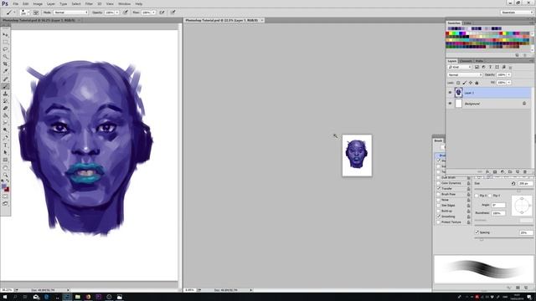This screenshot has width=536, height=301.
Task: Toggle pressure for size icon
Action: pos(173,13)
